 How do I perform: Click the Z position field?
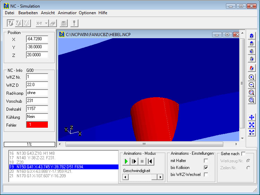pos(37,55)
